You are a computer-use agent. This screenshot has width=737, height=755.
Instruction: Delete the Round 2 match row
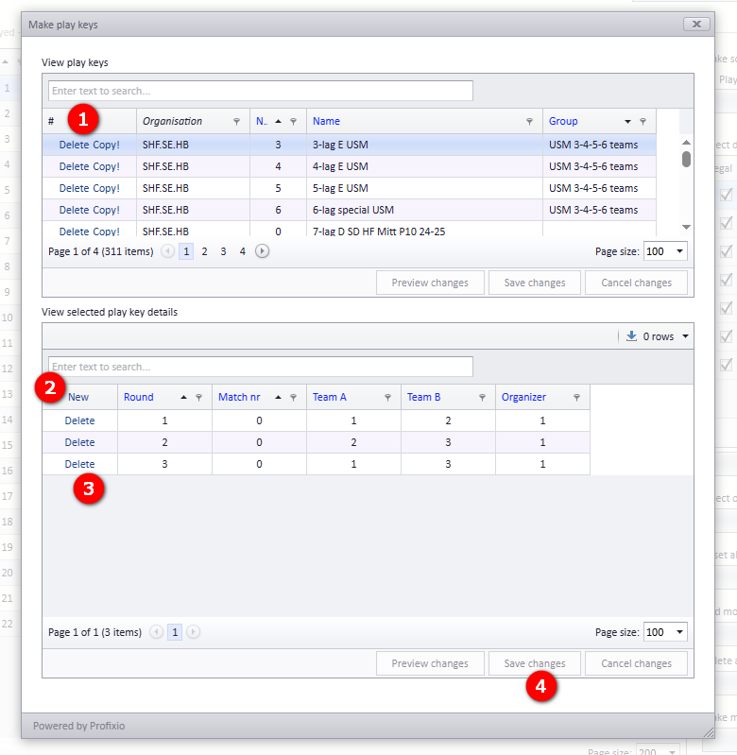[80, 442]
